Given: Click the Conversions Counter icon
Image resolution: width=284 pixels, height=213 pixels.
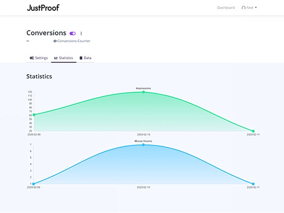Looking at the screenshot, I should tap(55, 41).
